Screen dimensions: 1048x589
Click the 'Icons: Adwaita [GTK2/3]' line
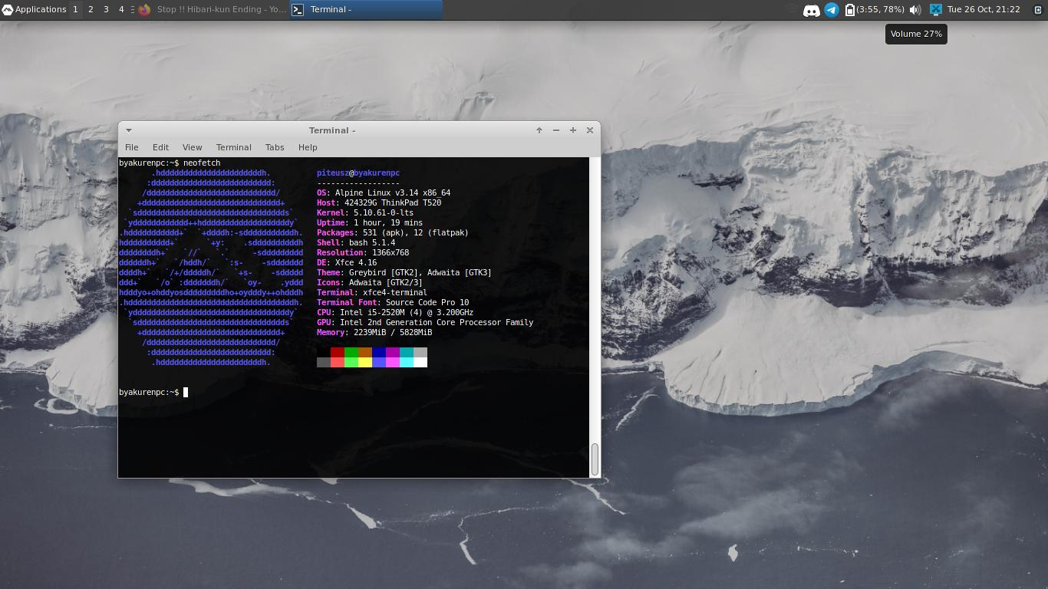click(x=370, y=283)
